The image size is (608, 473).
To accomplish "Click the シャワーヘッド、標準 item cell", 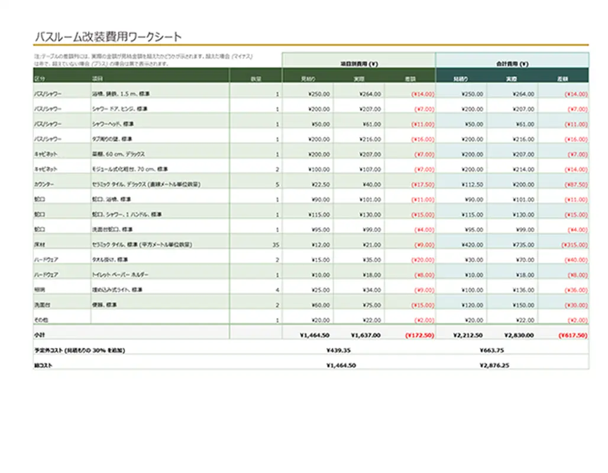I will 115,124.
